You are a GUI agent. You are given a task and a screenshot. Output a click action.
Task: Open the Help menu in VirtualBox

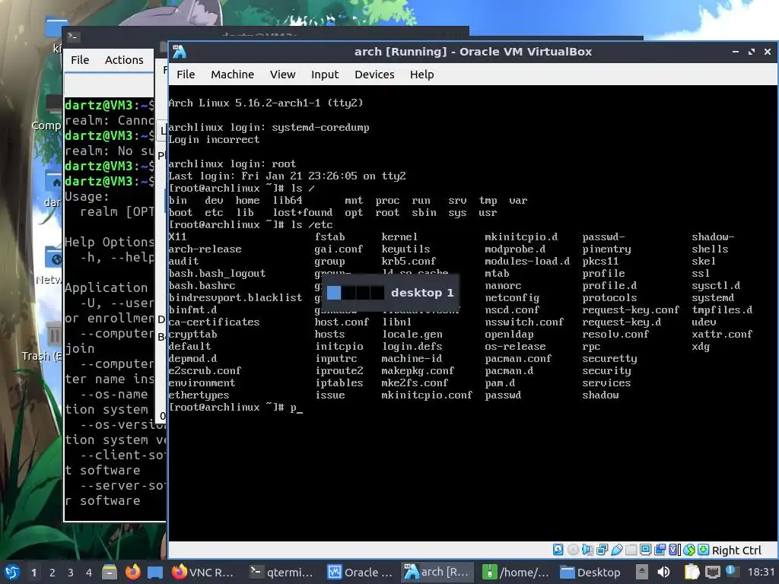[421, 75]
